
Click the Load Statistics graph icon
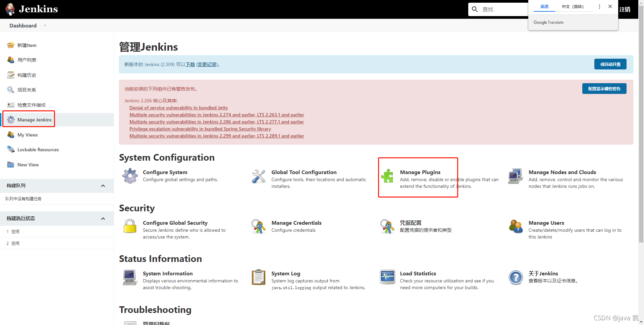click(x=387, y=277)
